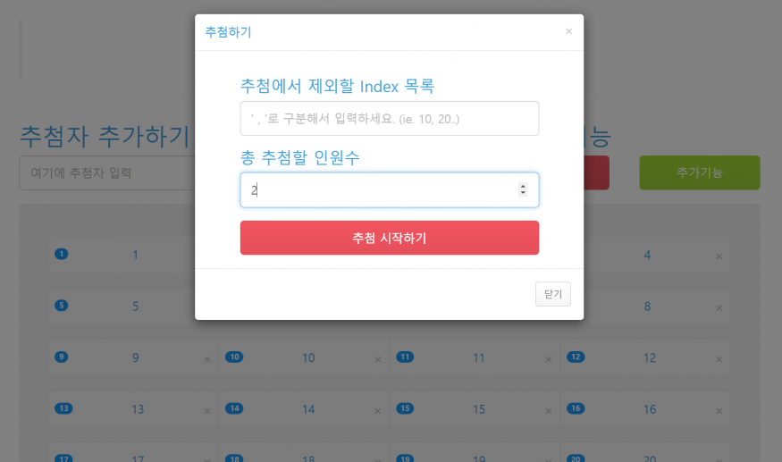Remove entry 8 via the × icon
782x462 pixels.
719,307
